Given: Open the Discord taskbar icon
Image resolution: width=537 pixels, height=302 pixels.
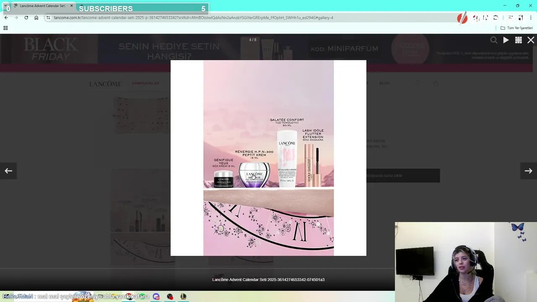Looking at the screenshot, I should pyautogui.click(x=156, y=297).
